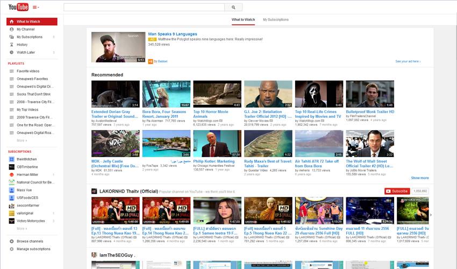
Task: Open Extended Dorian Gray Trailer thumbnail
Action: click(x=116, y=94)
